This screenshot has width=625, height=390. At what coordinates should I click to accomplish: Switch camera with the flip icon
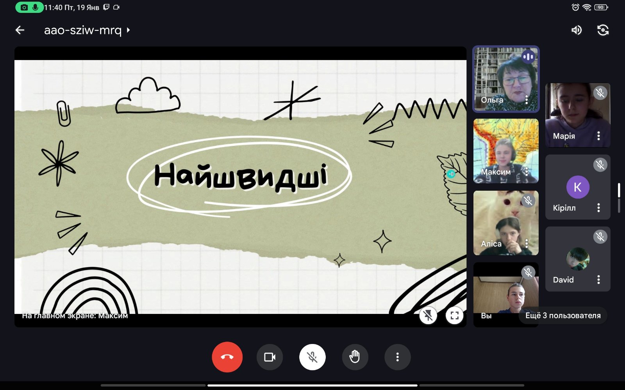coord(603,30)
